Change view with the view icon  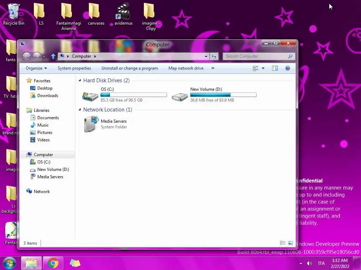point(256,68)
